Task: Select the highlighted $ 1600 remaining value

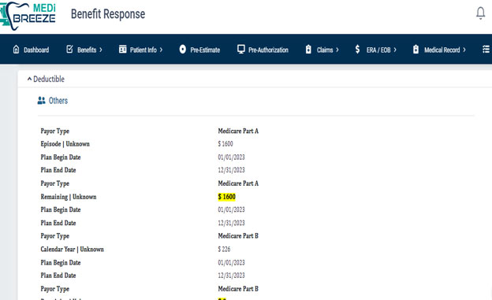Action: point(226,197)
